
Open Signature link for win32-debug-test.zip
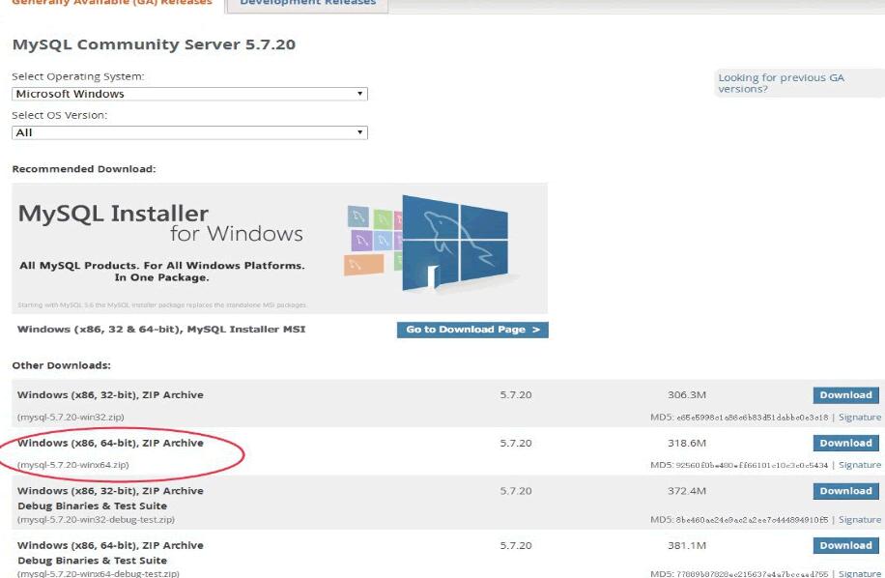[859, 520]
